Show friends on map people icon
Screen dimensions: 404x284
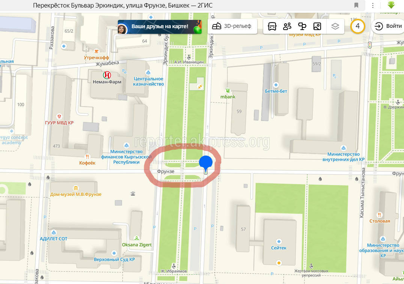(x=287, y=26)
